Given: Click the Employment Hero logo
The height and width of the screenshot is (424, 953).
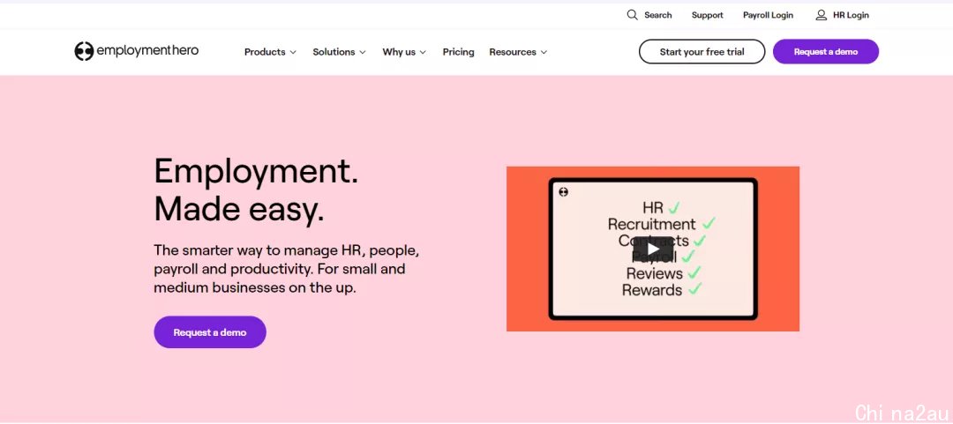Looking at the screenshot, I should coord(136,51).
